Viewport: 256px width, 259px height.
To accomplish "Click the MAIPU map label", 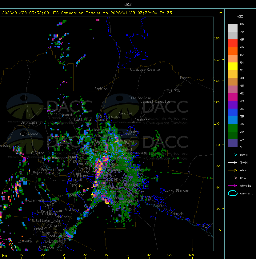I will click(x=85, y=169).
